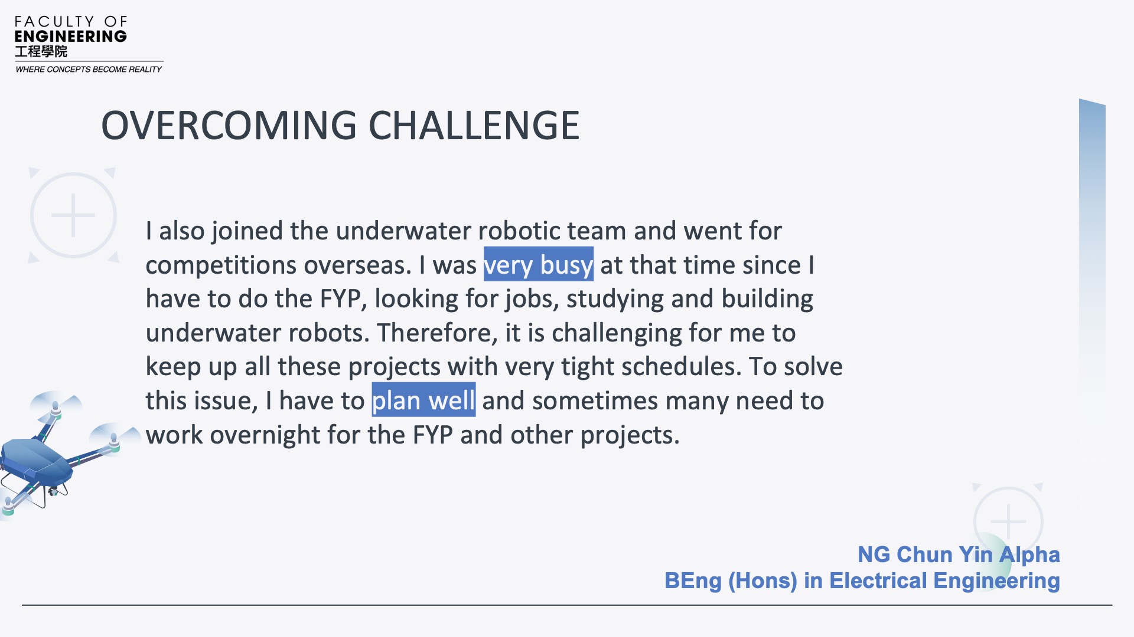This screenshot has width=1134, height=637.
Task: Click 'BEng (Hons) in Electrical Engineering' text
Action: click(862, 581)
